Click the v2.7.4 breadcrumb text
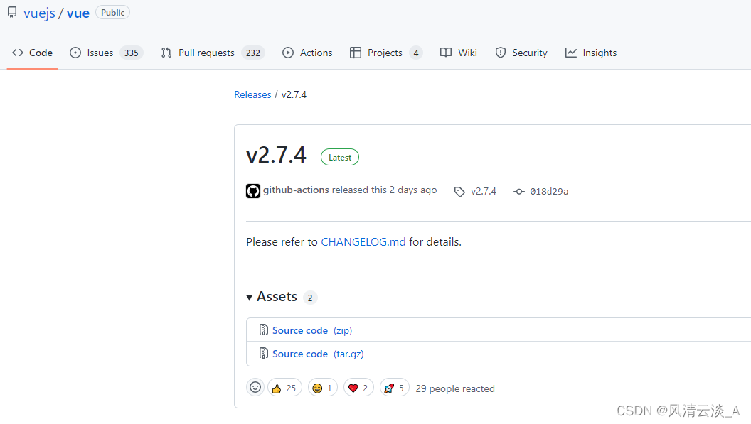Screen dimensions: 751x424 (294, 94)
